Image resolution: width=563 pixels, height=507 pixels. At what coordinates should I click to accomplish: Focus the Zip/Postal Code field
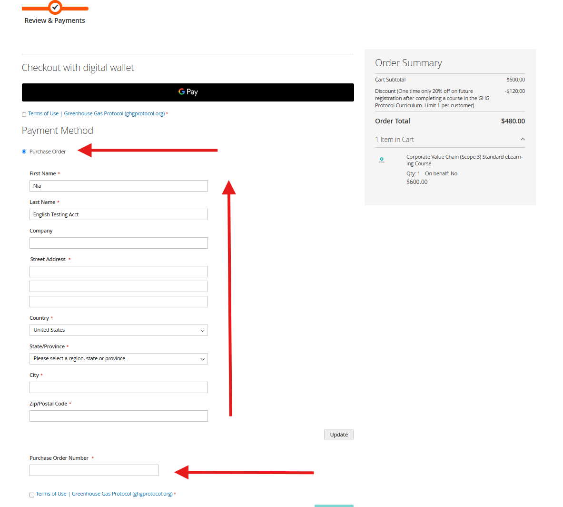click(119, 416)
